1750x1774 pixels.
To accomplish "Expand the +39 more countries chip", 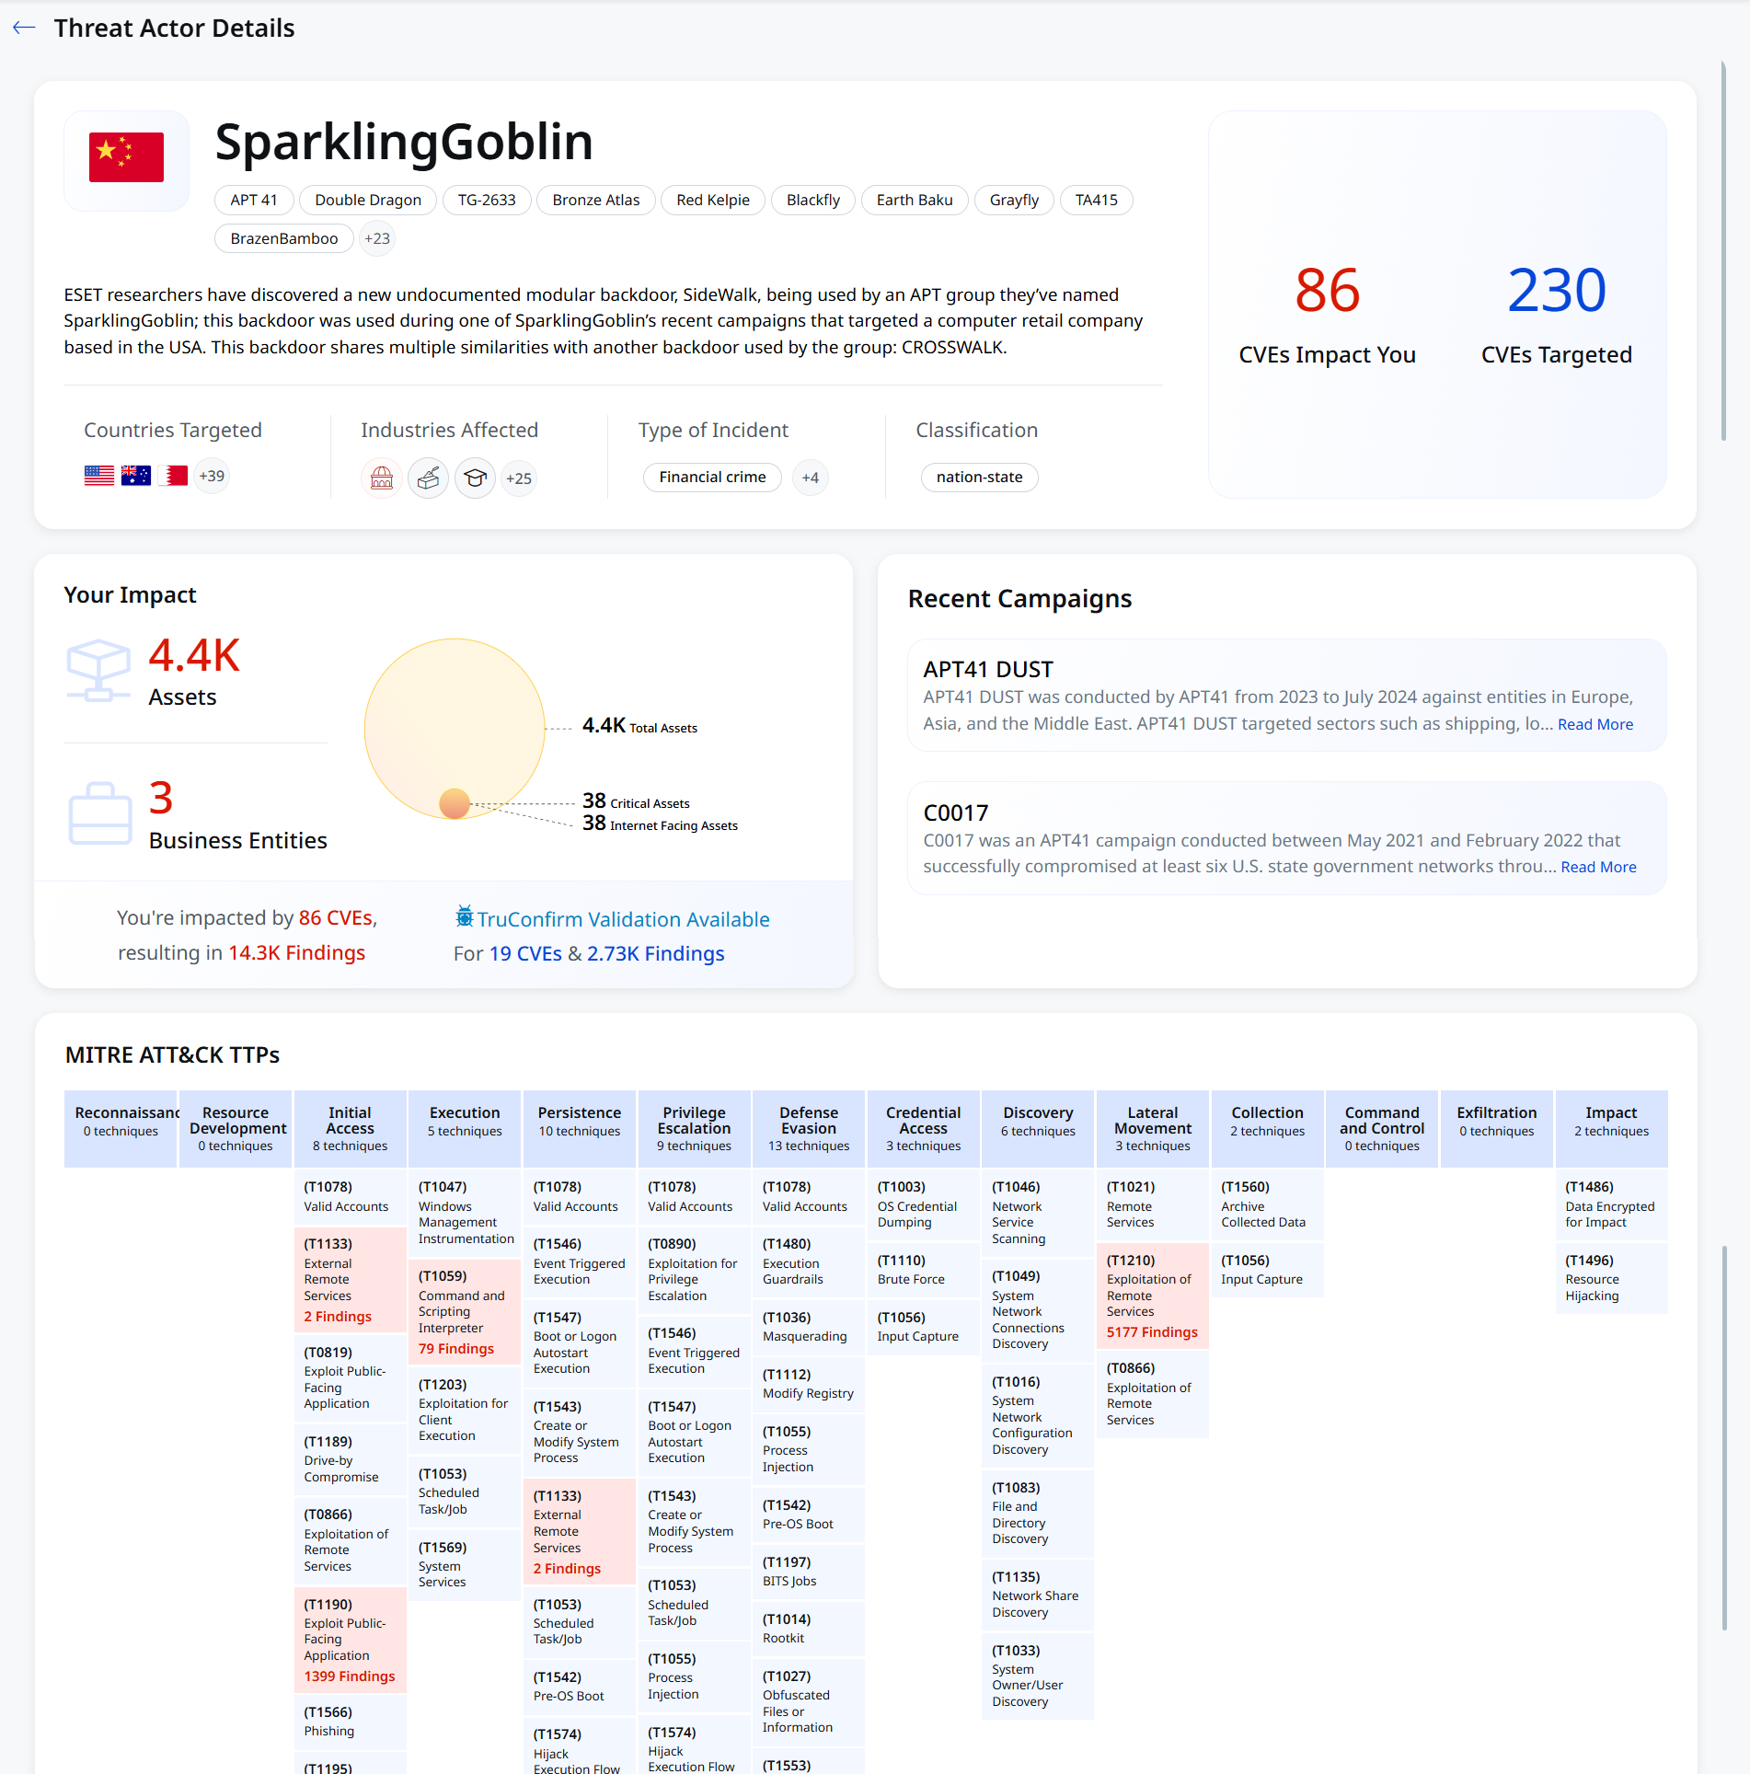I will point(212,476).
